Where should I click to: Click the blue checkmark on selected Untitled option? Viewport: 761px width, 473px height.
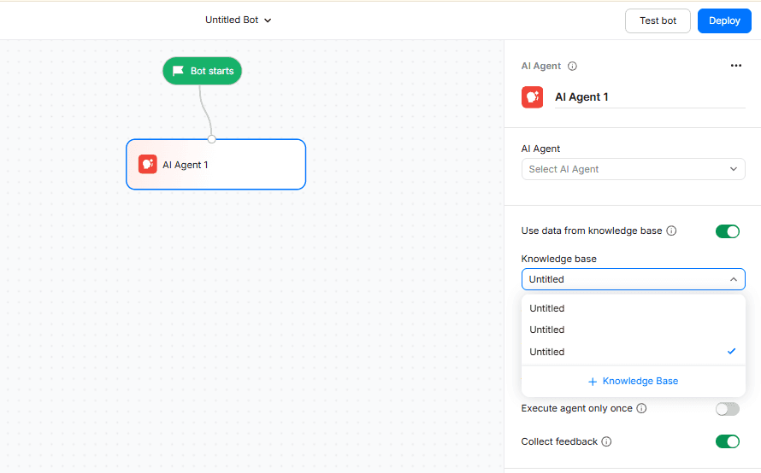pos(731,352)
